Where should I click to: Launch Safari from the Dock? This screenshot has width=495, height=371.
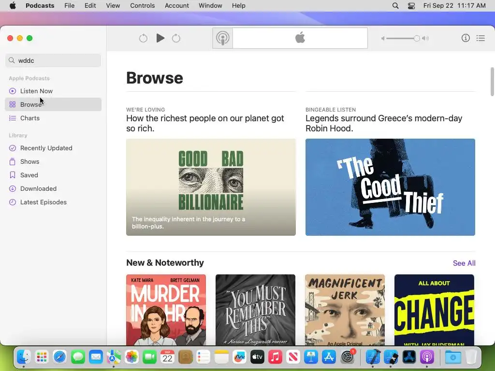[x=59, y=357]
